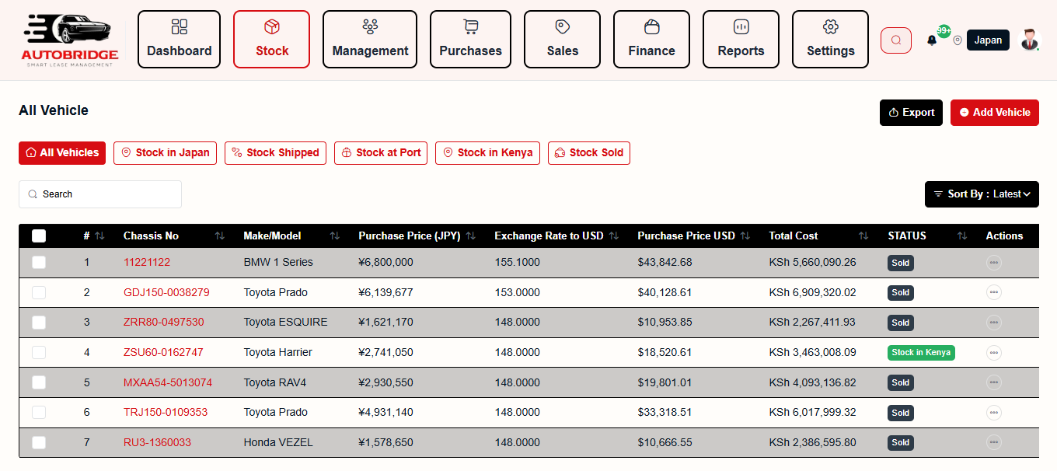Tick the checkbox for Honda VEZEL row

click(39, 443)
